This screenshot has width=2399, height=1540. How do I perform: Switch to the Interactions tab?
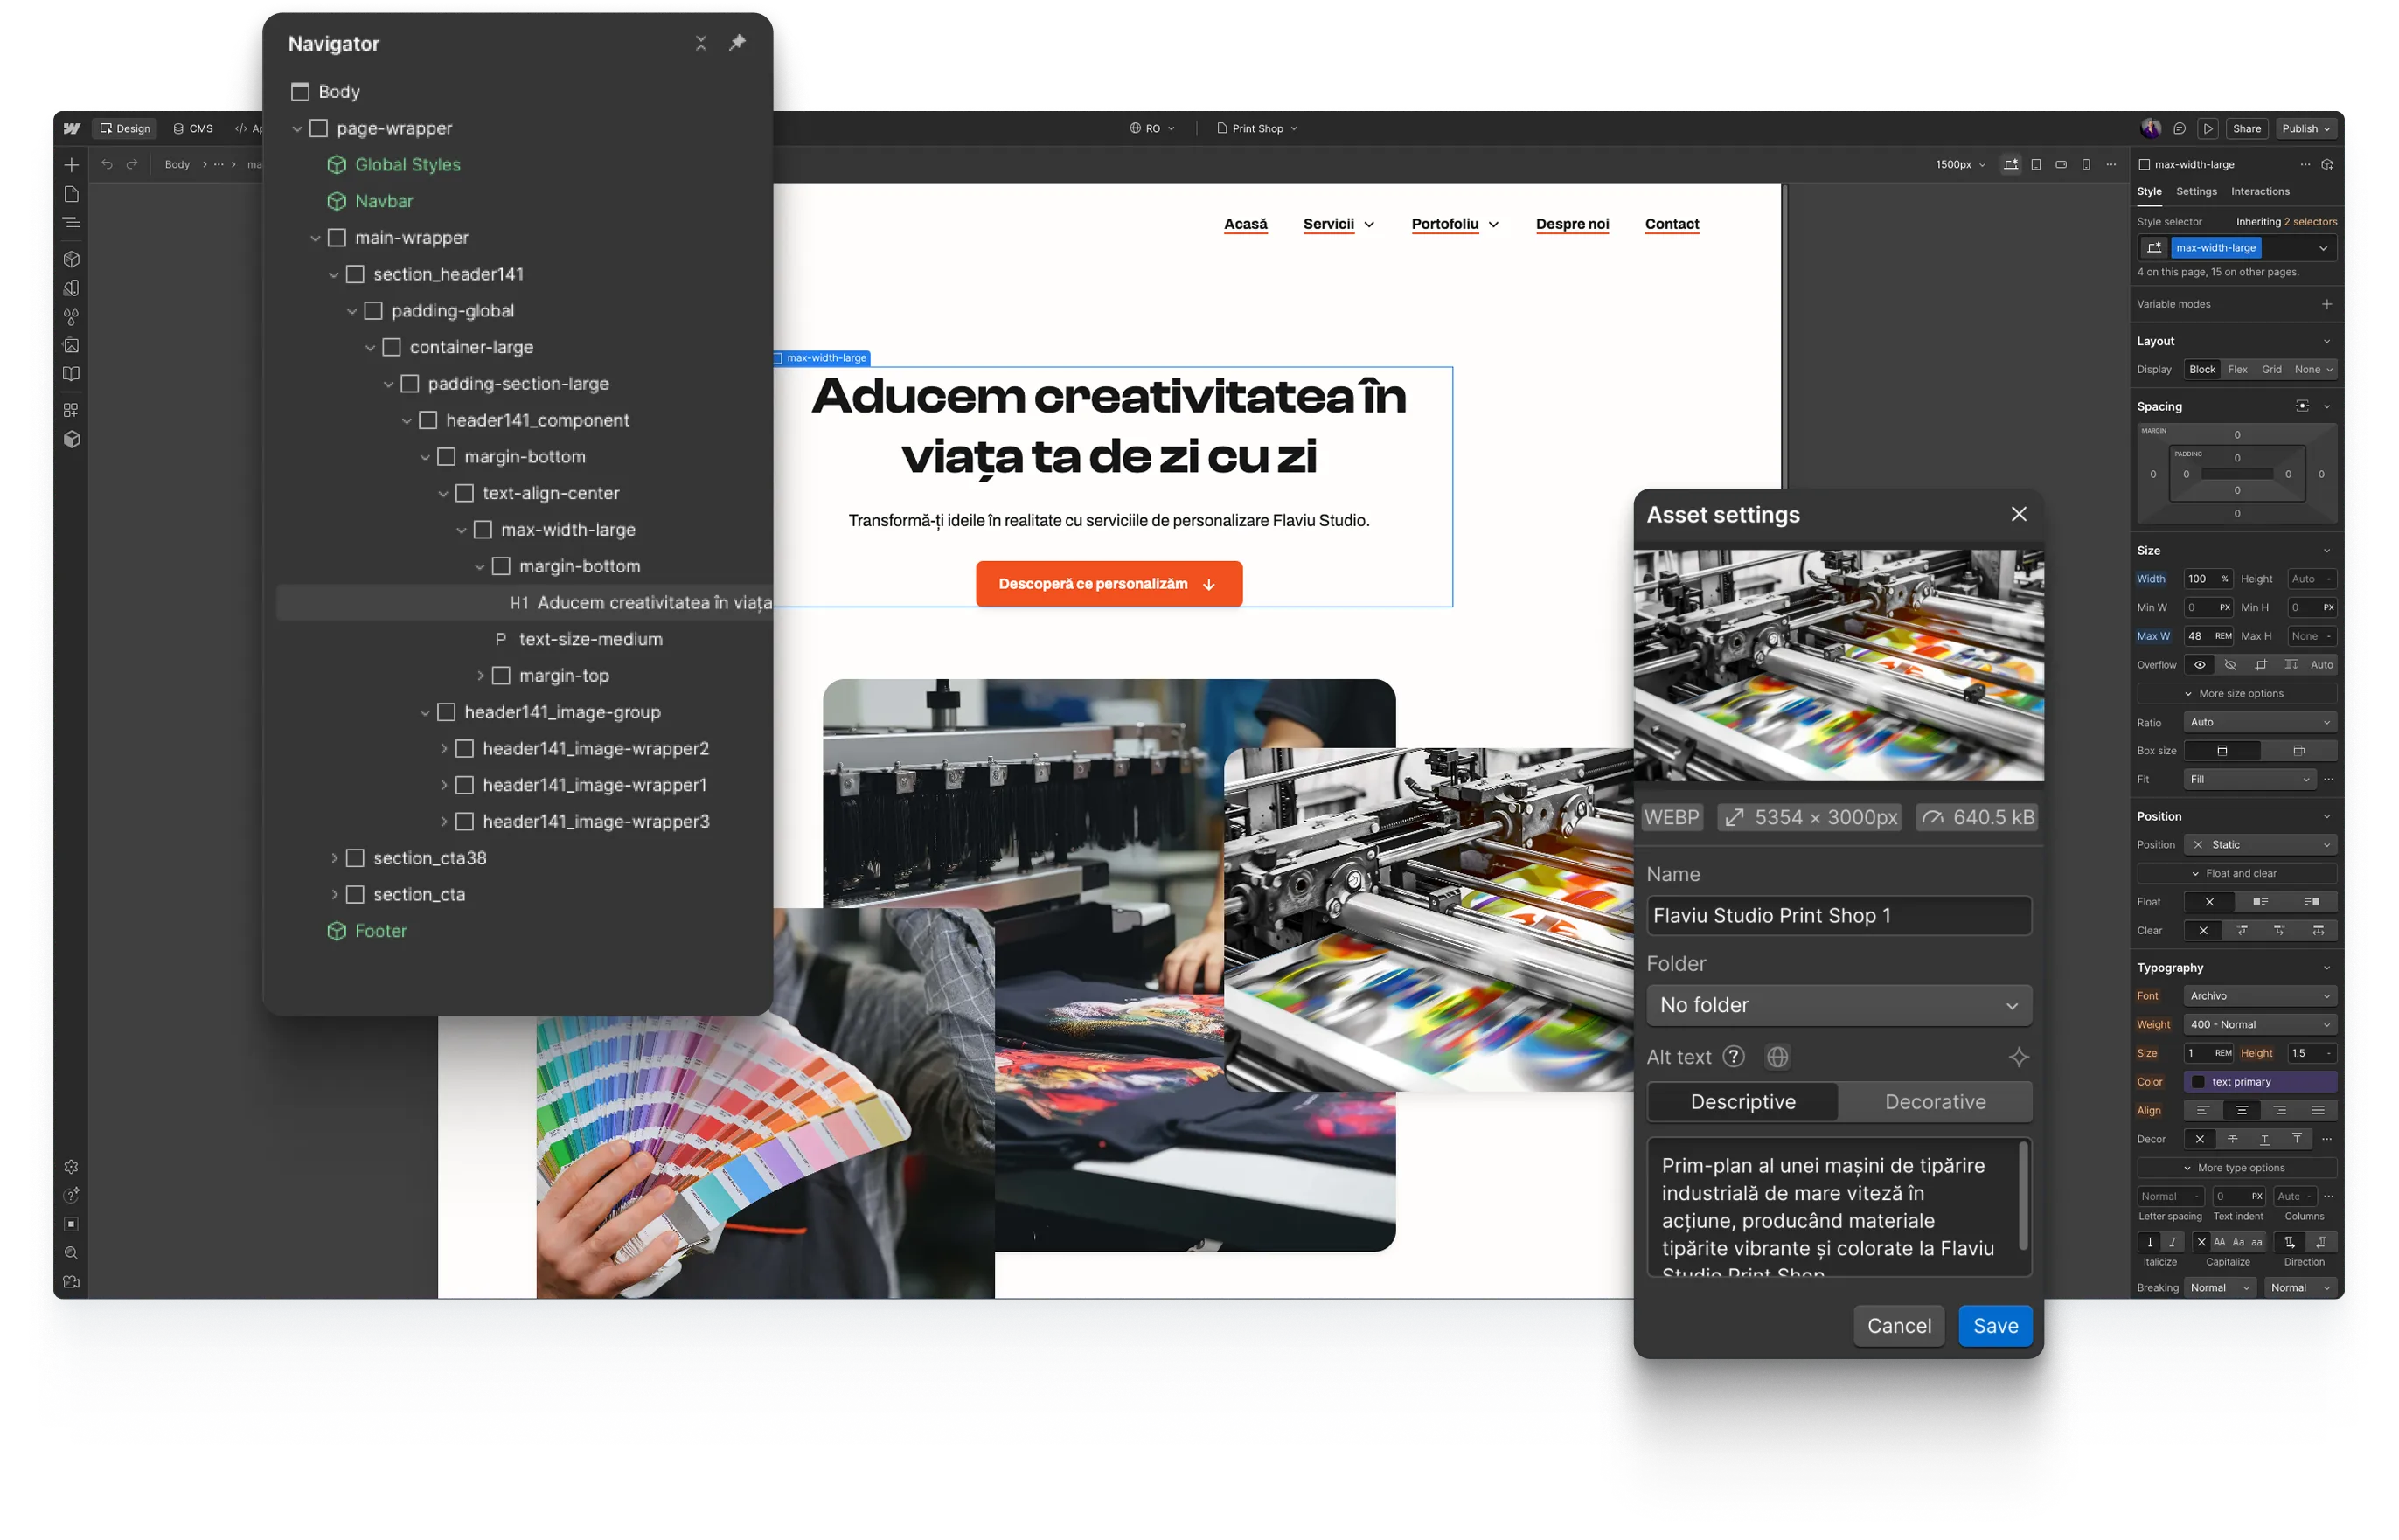point(2259,192)
